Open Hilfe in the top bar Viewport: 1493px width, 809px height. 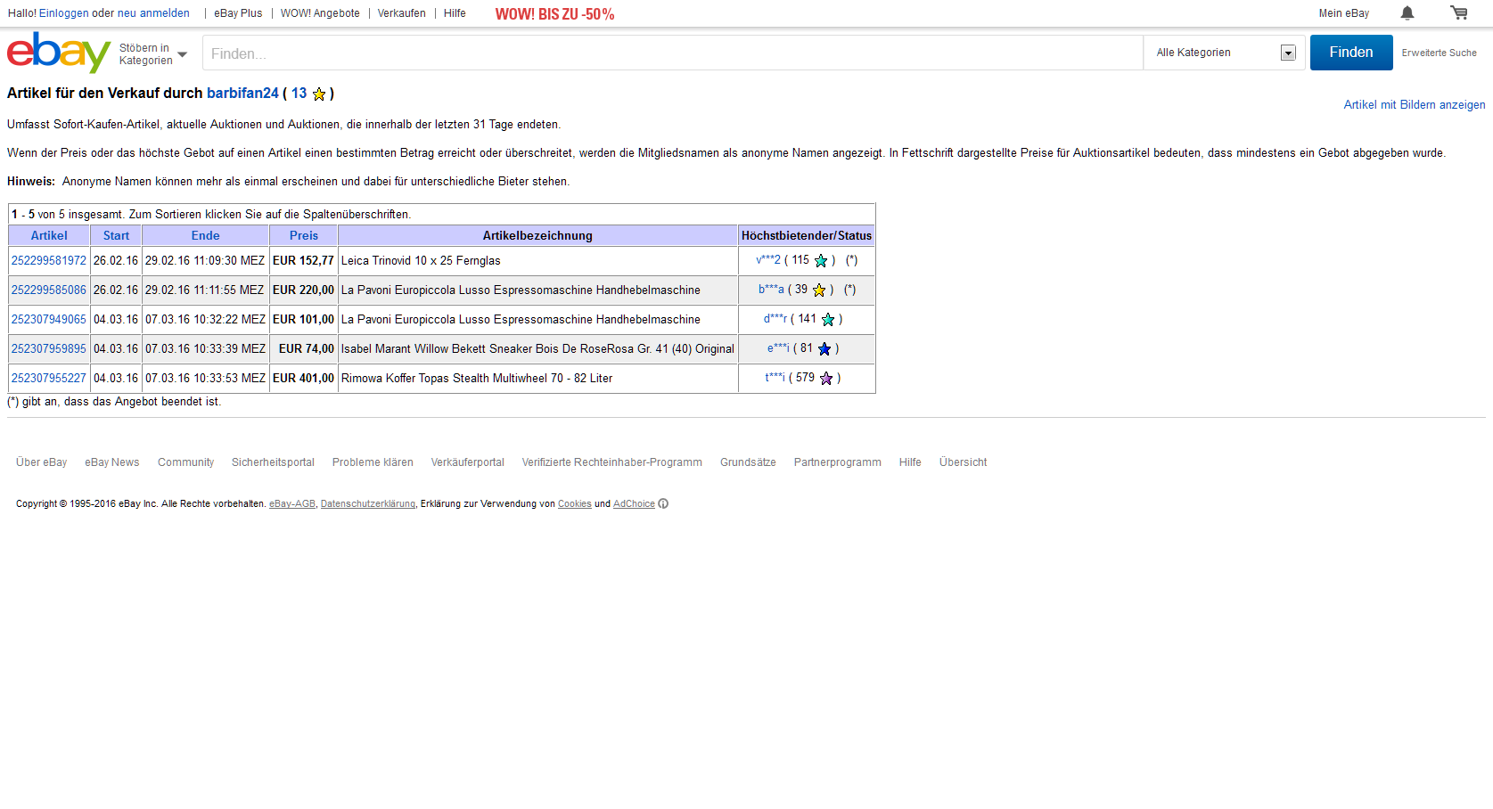(x=455, y=13)
